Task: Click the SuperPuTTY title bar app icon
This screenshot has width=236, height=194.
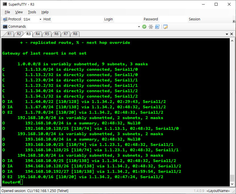Action: click(5, 4)
